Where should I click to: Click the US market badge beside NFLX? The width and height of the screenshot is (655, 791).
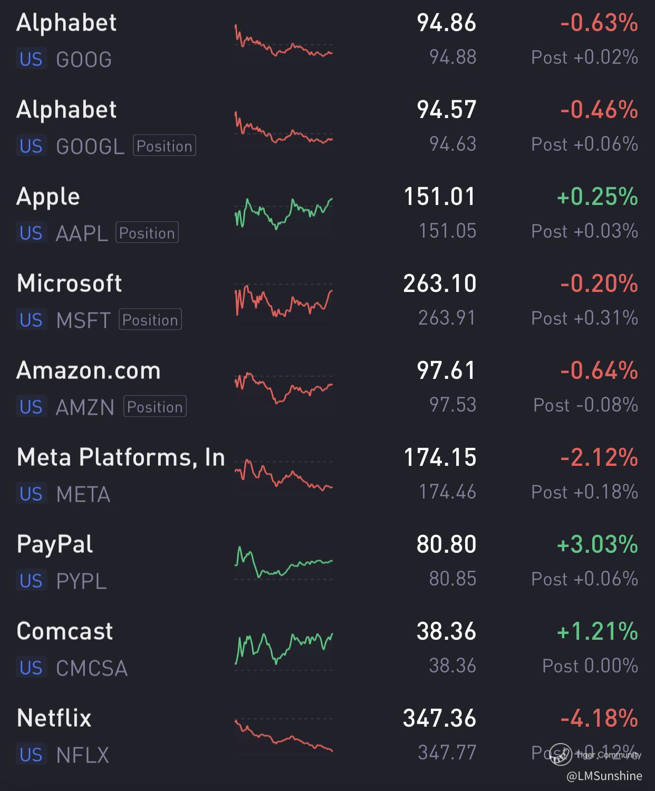click(31, 755)
